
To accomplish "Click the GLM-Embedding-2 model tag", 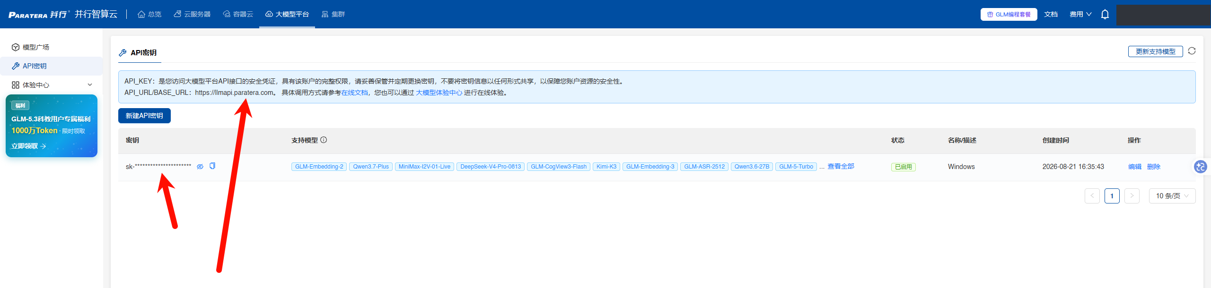I will point(319,167).
